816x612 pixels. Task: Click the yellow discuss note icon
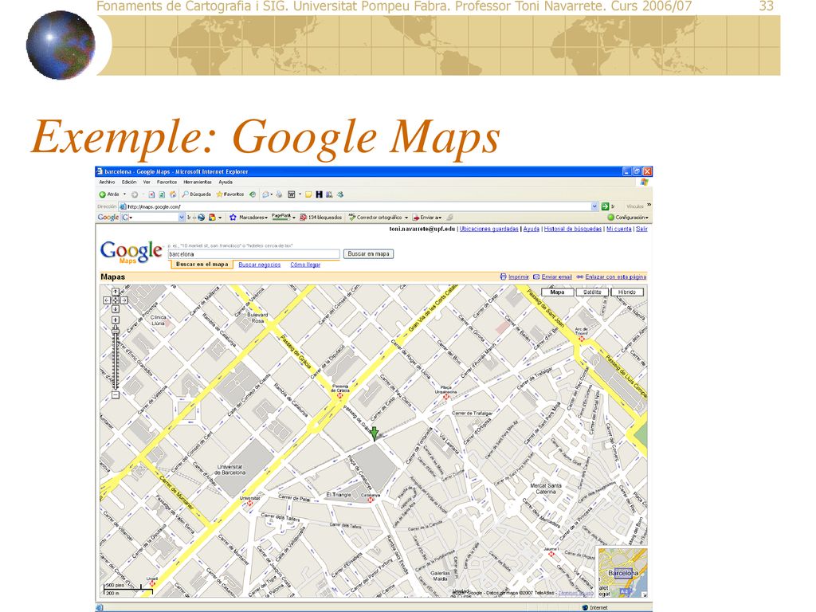(308, 194)
